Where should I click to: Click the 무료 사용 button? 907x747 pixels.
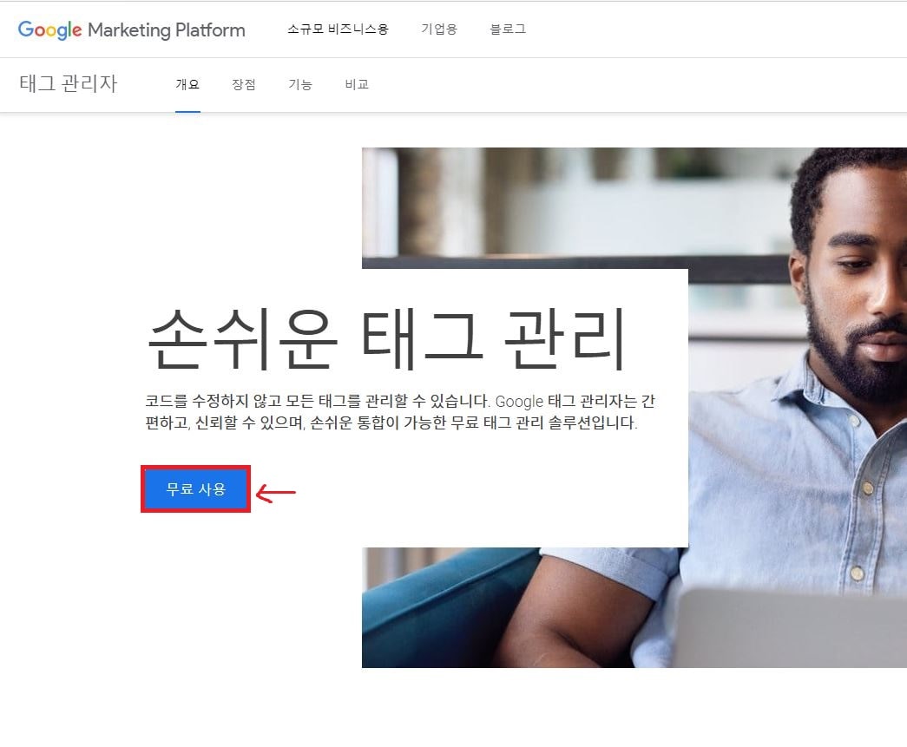[x=195, y=489]
